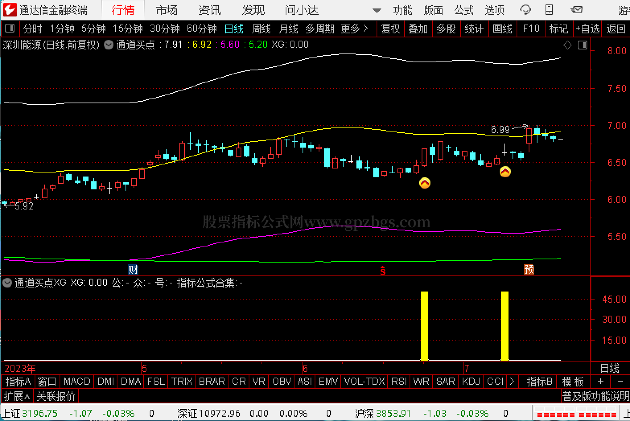Toggle the split-window icon at chart top right
This screenshot has width=630, height=421.
coord(582,45)
